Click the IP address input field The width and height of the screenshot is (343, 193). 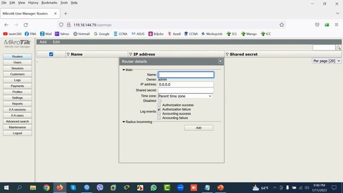[x=186, y=85]
